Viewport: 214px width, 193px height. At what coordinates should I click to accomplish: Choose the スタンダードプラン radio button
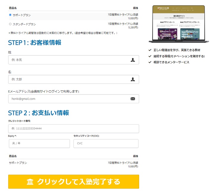pyautogui.click(x=10, y=24)
